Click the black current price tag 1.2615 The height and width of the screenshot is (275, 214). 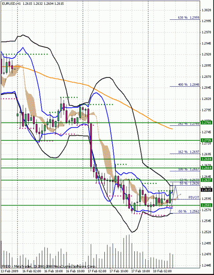coord(207,190)
